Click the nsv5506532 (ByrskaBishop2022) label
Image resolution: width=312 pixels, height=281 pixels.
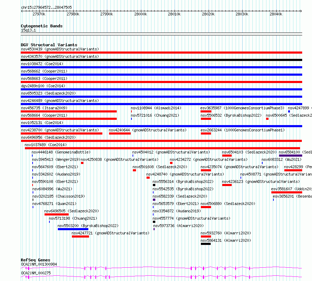[231, 115]
